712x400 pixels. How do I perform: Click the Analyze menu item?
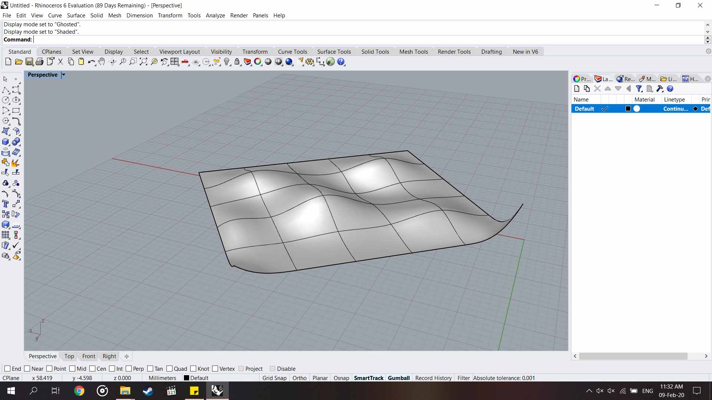(215, 15)
